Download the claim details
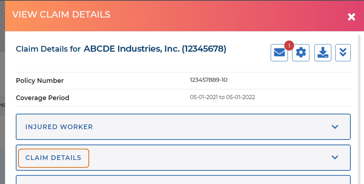 [323, 53]
